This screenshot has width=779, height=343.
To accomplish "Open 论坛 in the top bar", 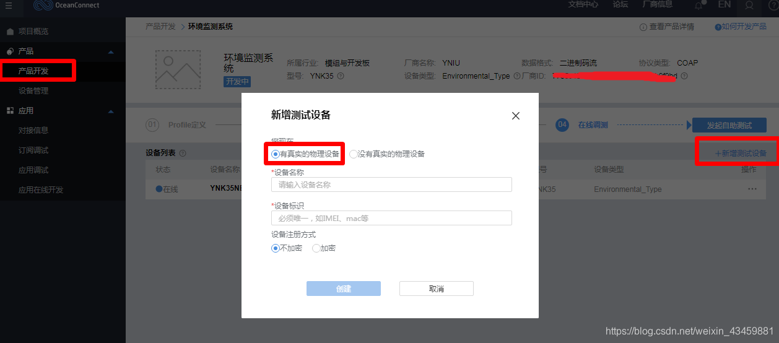I will 620,4.
